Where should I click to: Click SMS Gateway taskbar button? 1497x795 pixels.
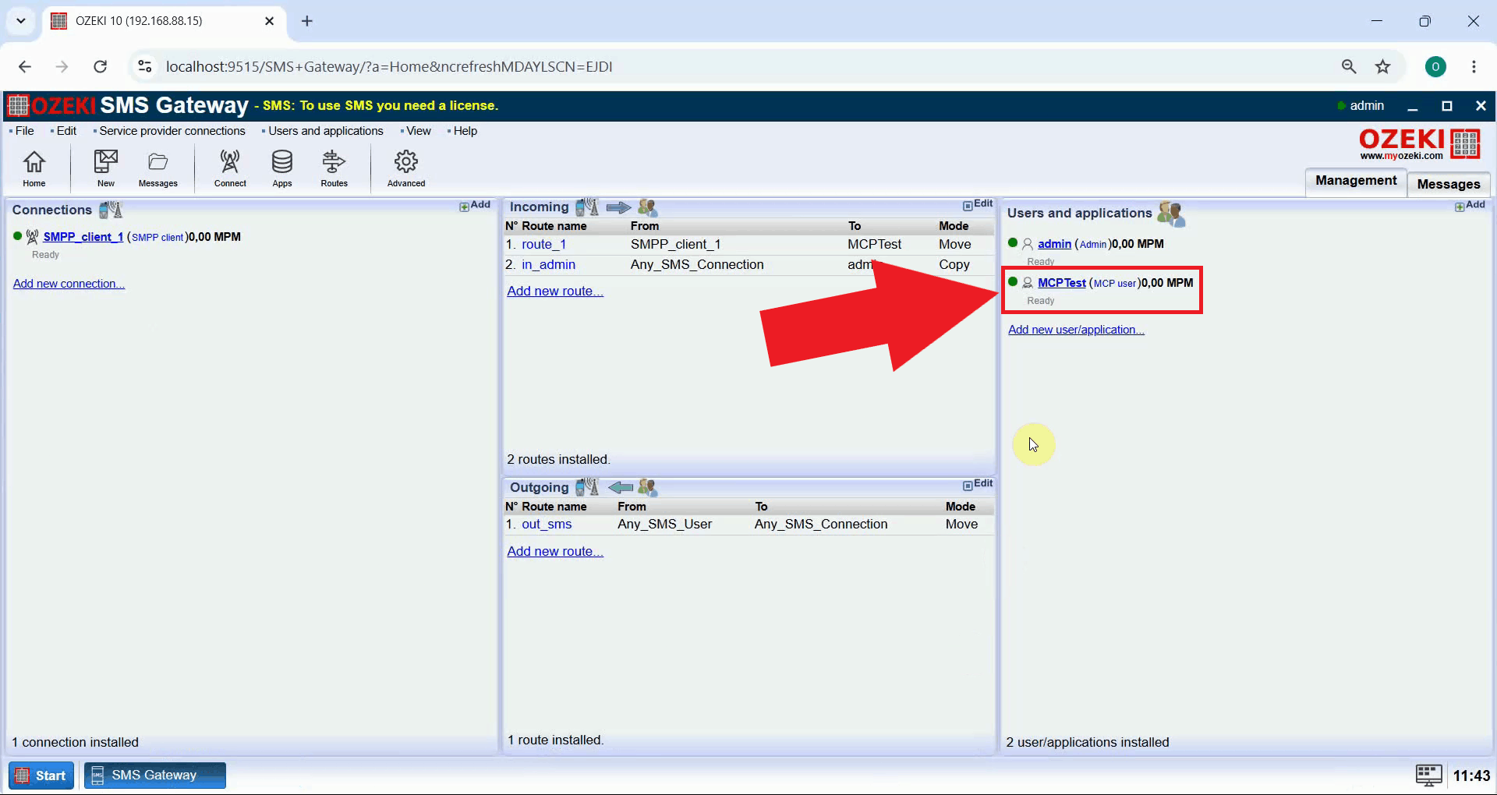[155, 776]
